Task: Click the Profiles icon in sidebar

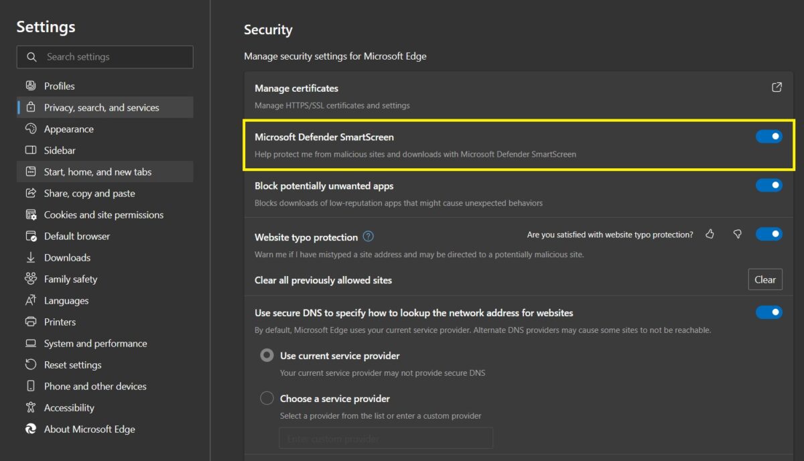Action: click(x=31, y=86)
